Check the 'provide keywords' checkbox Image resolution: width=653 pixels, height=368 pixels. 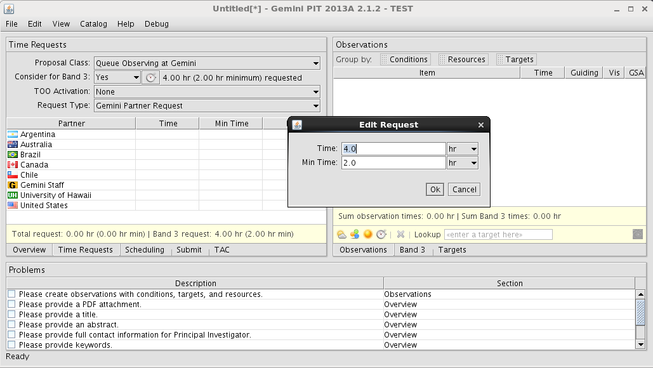tap(11, 345)
